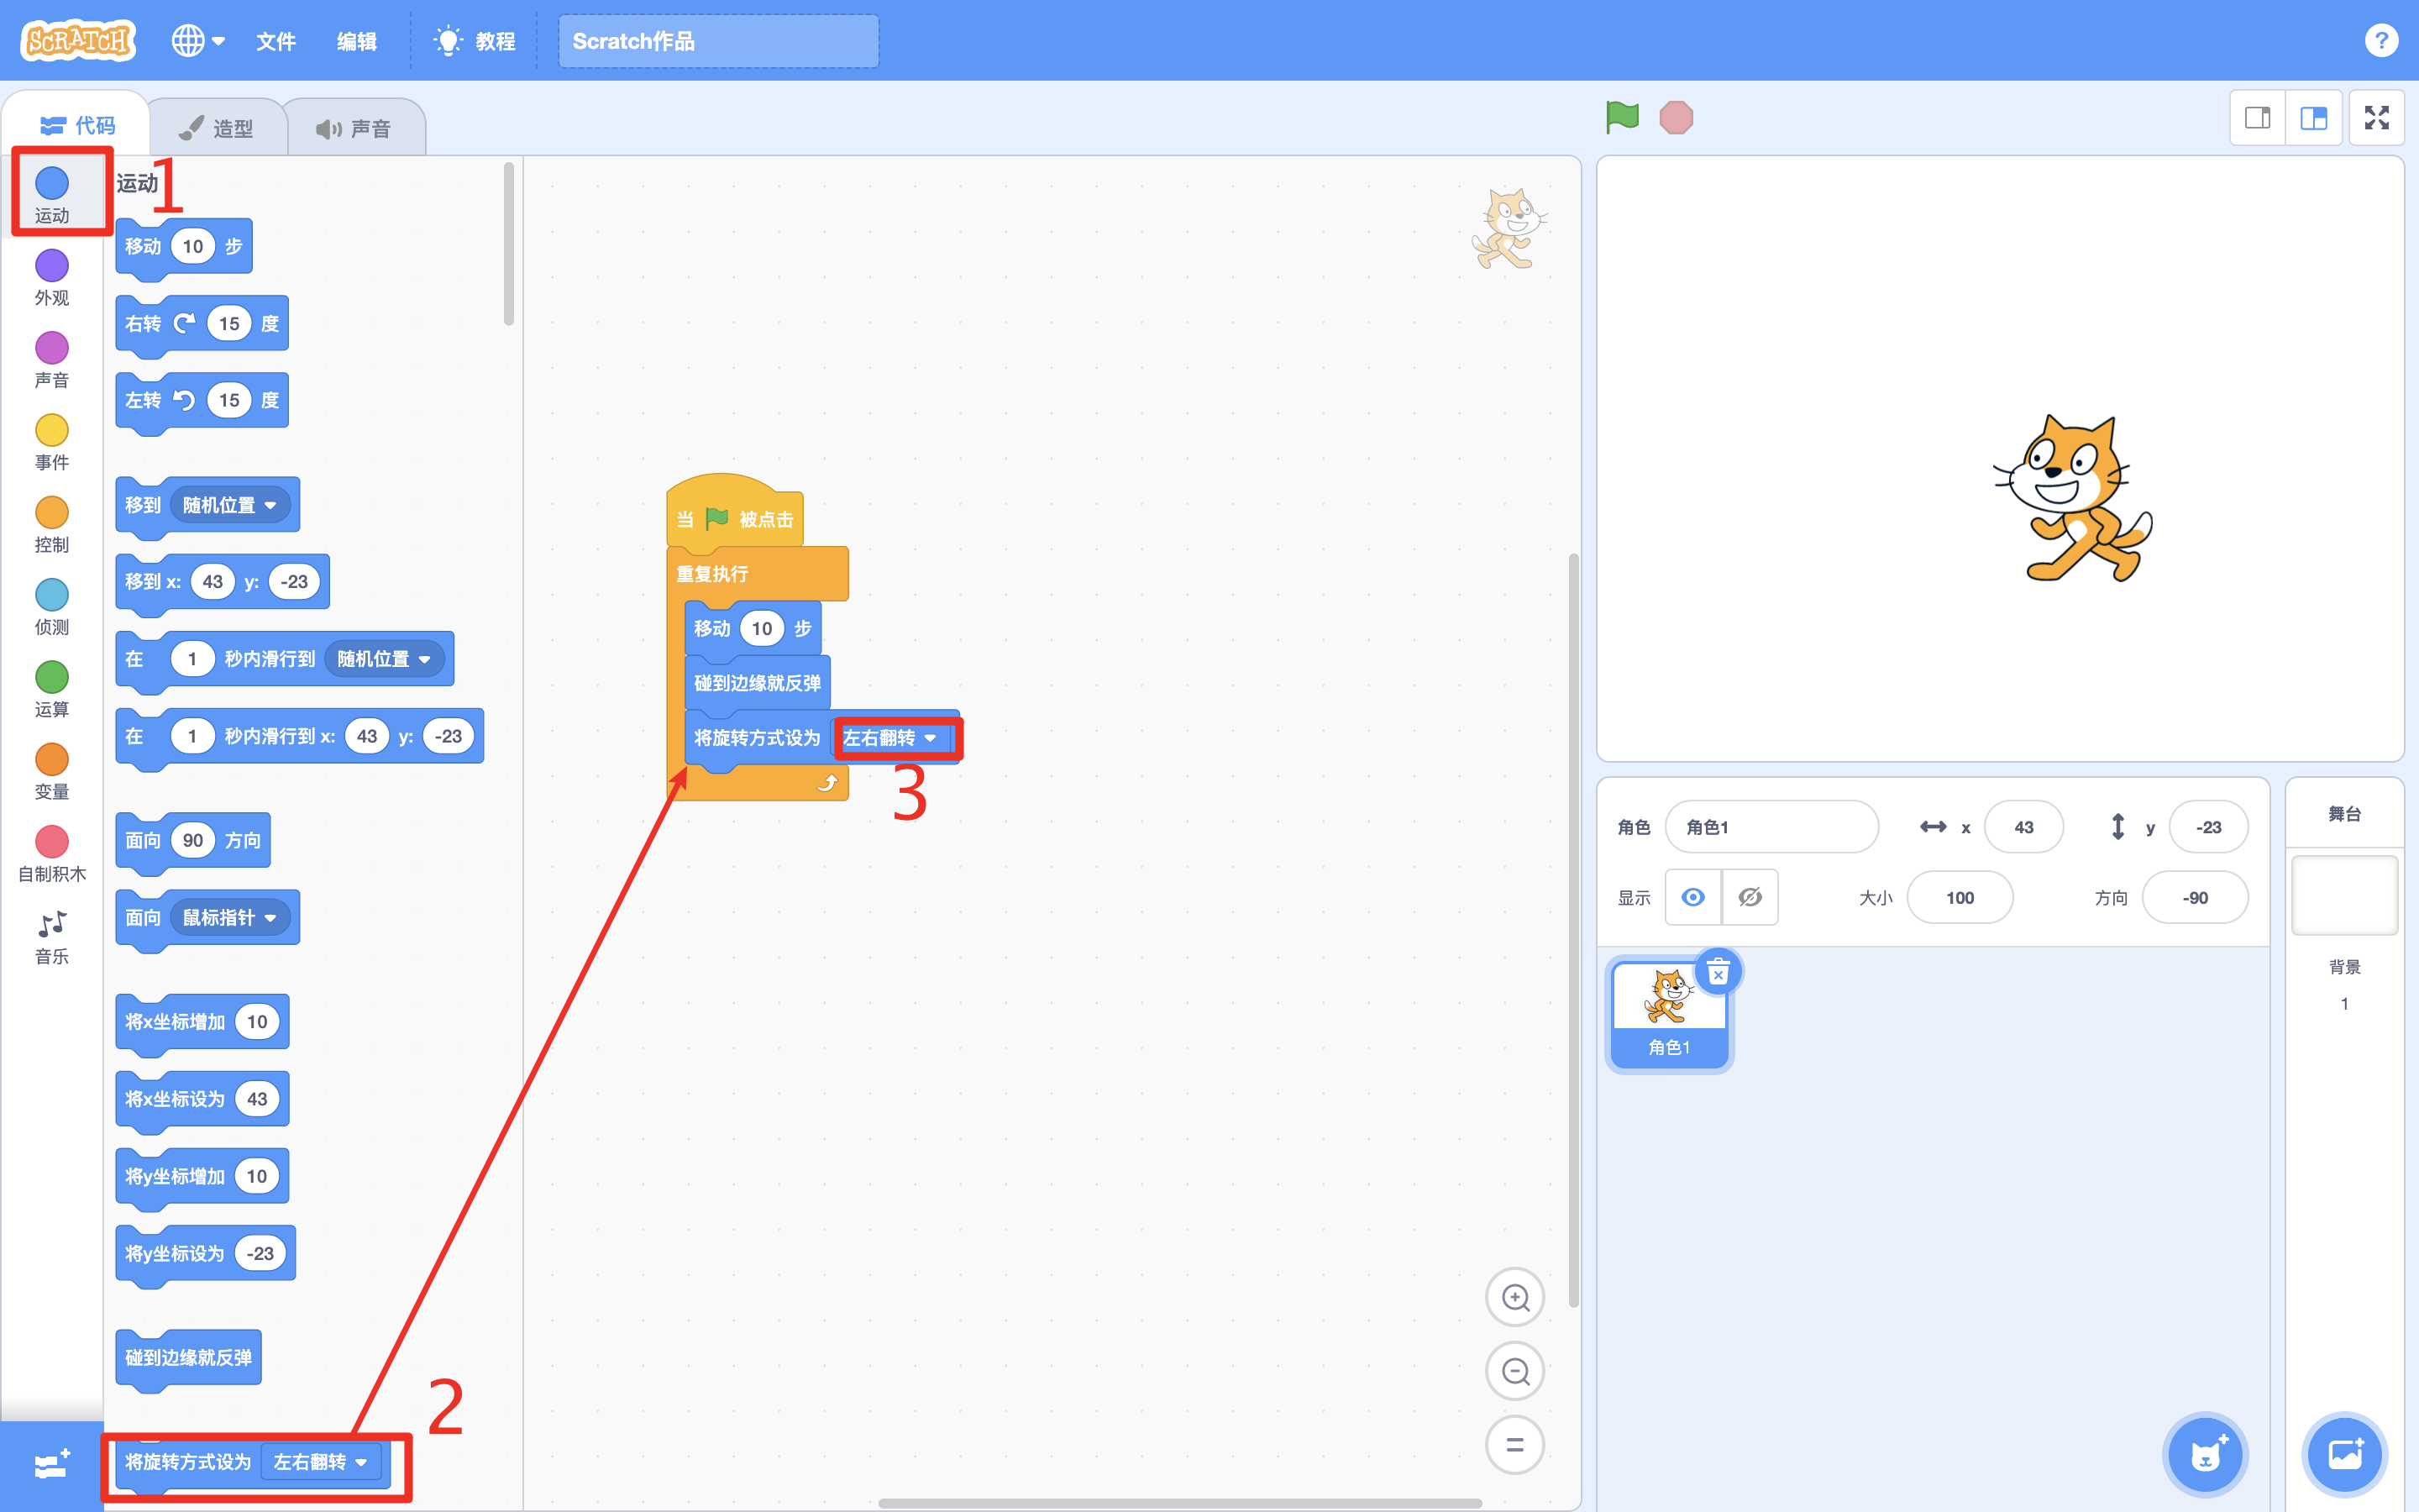The image size is (2419, 1512).
Task: Switch to large stage layout
Action: click(x=2314, y=118)
